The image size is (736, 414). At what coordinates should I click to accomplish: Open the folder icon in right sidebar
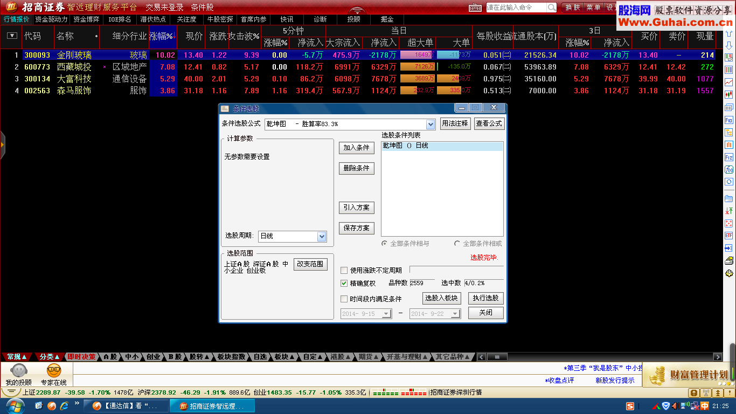pyautogui.click(x=729, y=198)
